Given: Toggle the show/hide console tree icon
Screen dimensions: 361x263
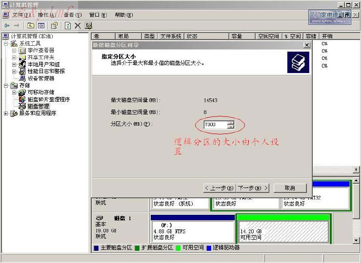Looking at the screenshot, I should (x=41, y=25).
